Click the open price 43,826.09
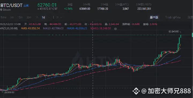The image size is (193, 98). tap(35, 24)
